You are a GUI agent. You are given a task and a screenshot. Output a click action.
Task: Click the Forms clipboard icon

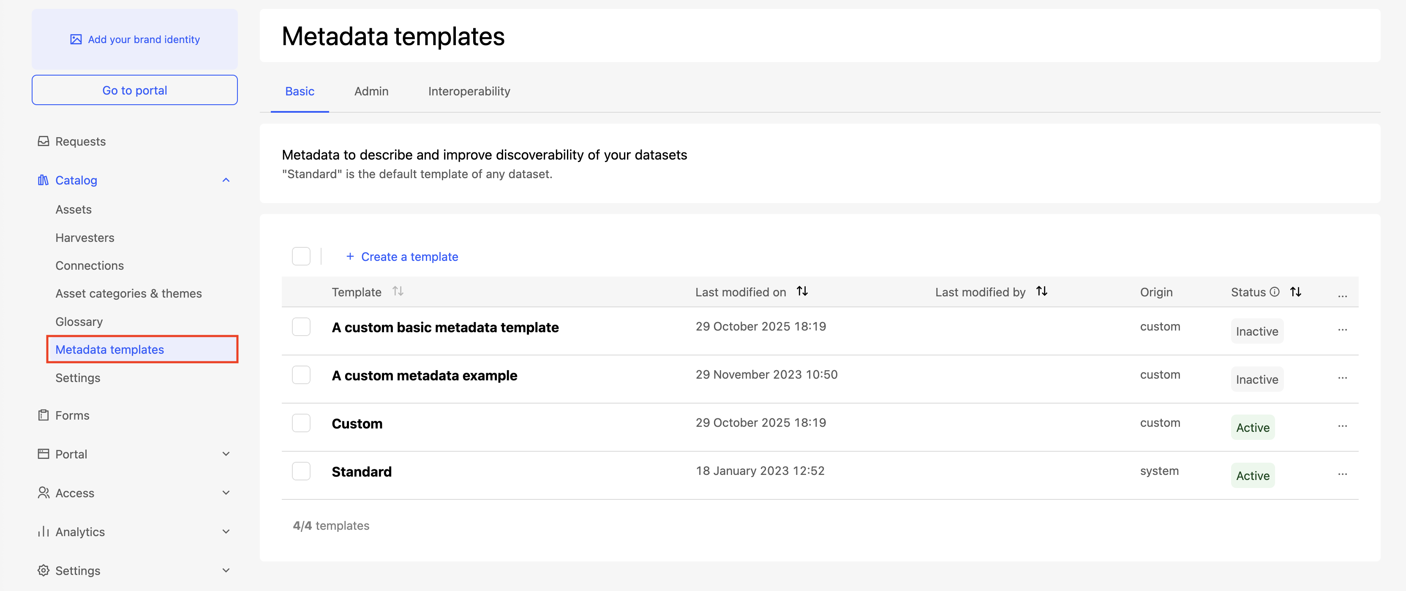[43, 415]
